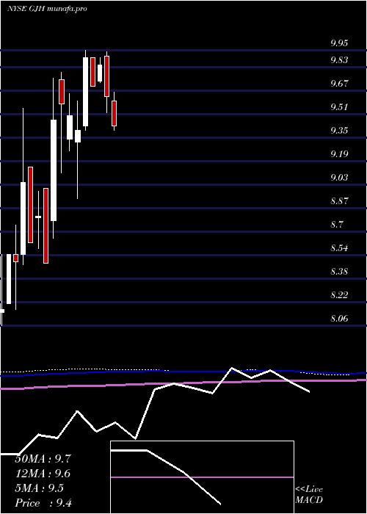Viewport: 367px width, 514px height.
Task: Click the 12MA : 9.6 legend text
Action: pyautogui.click(x=43, y=474)
